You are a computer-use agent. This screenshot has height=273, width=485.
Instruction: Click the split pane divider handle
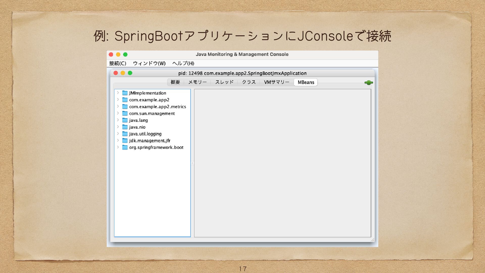(x=192, y=163)
